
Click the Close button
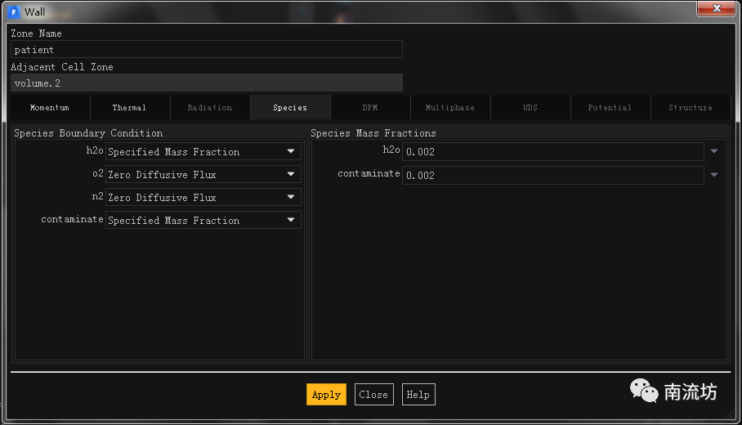(373, 394)
